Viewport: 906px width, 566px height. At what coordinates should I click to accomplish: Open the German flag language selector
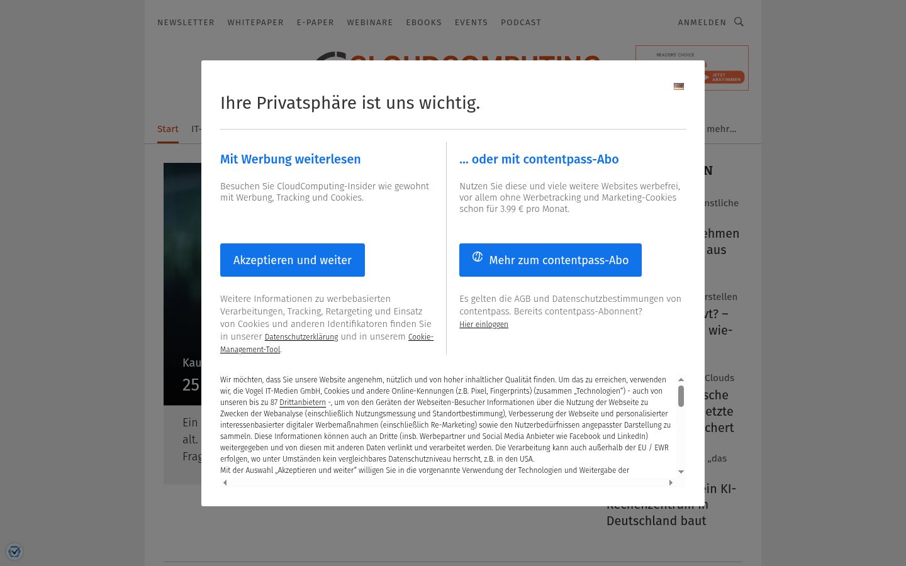[x=678, y=86]
